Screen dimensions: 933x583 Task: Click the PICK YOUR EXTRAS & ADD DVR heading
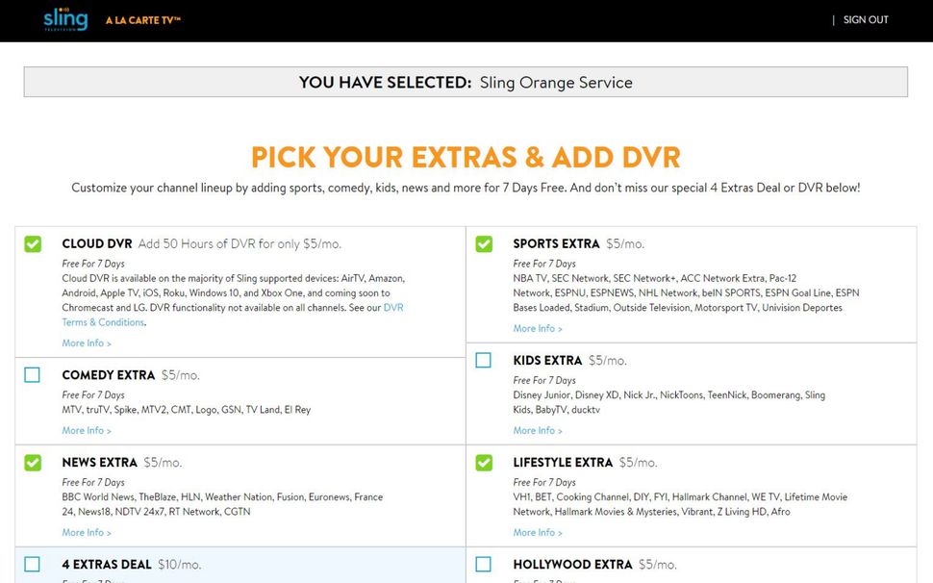pyautogui.click(x=466, y=158)
